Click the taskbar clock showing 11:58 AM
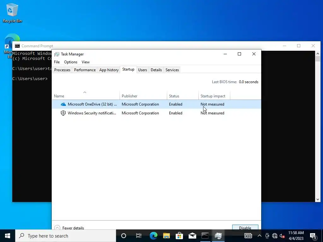323x242 pixels. click(x=296, y=236)
